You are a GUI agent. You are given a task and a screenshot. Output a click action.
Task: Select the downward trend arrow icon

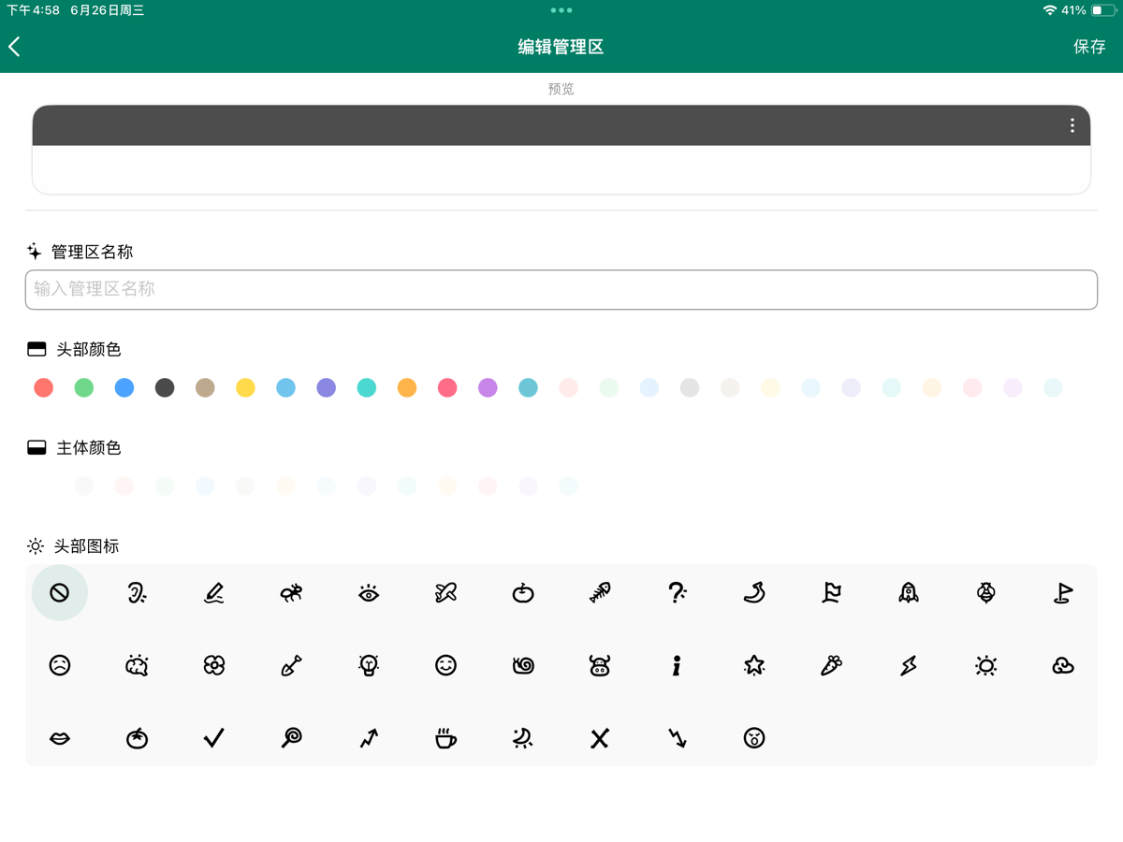click(x=678, y=738)
